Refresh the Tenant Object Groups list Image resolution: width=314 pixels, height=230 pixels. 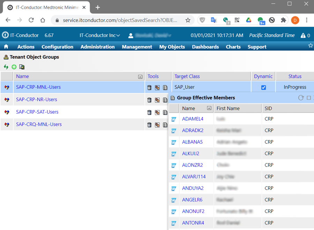pyautogui.click(x=6, y=67)
